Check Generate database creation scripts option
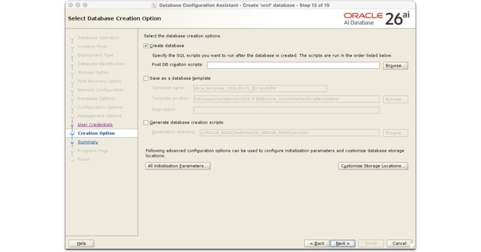Image resolution: width=481 pixels, height=252 pixels. [x=146, y=122]
